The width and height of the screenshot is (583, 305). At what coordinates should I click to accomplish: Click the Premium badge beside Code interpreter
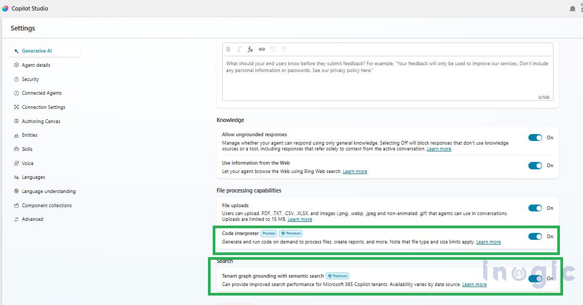(291, 233)
